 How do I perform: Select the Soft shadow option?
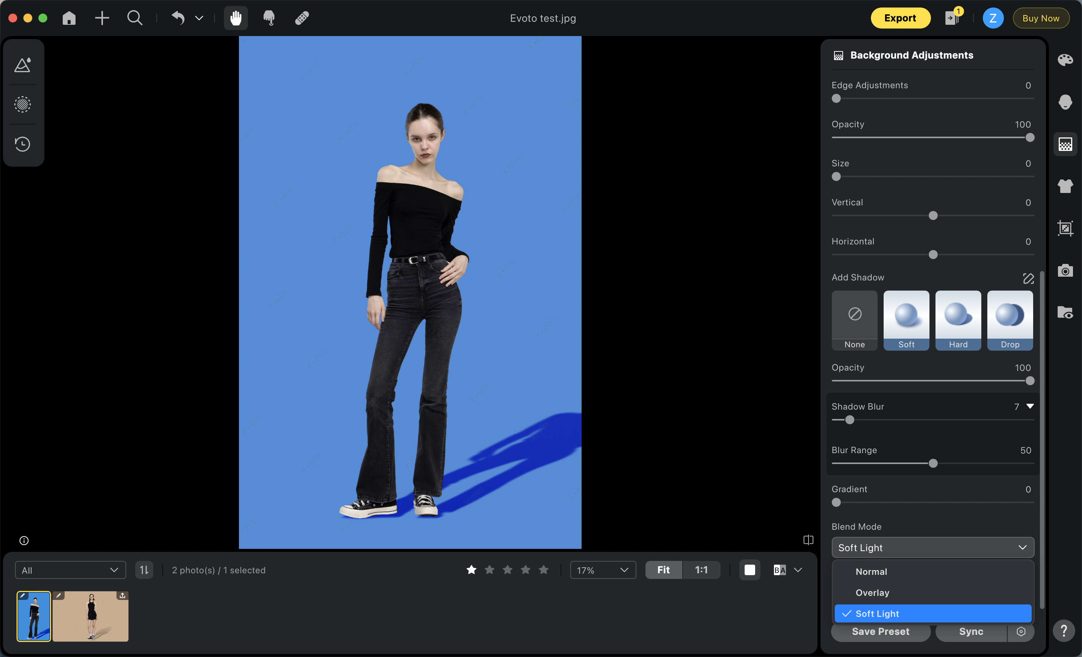tap(906, 320)
